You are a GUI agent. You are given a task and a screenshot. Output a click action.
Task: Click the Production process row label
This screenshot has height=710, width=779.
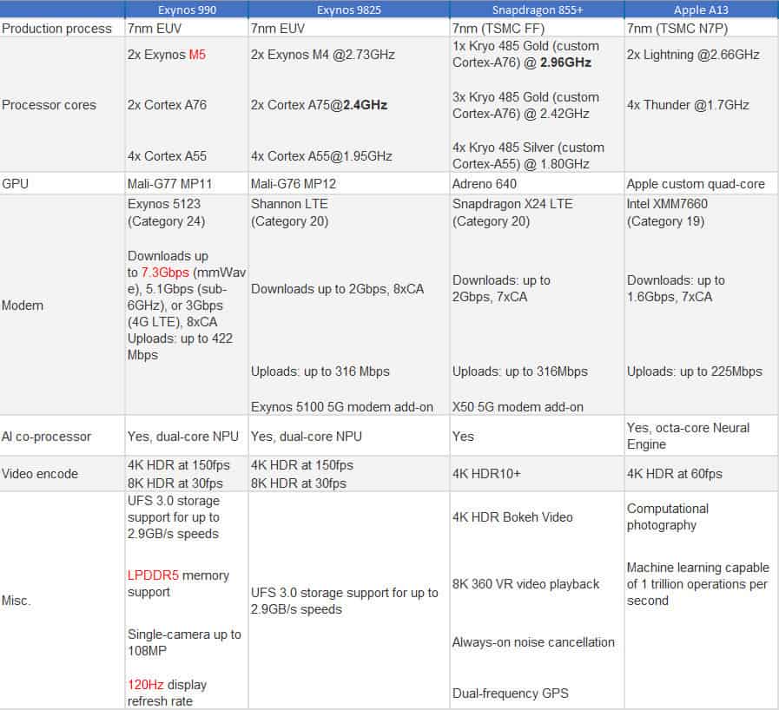click(57, 29)
